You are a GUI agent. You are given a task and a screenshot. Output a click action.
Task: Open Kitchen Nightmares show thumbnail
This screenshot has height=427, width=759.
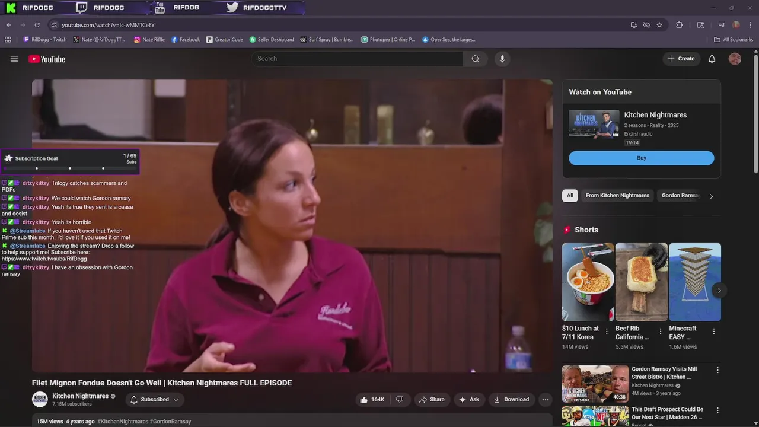click(594, 124)
